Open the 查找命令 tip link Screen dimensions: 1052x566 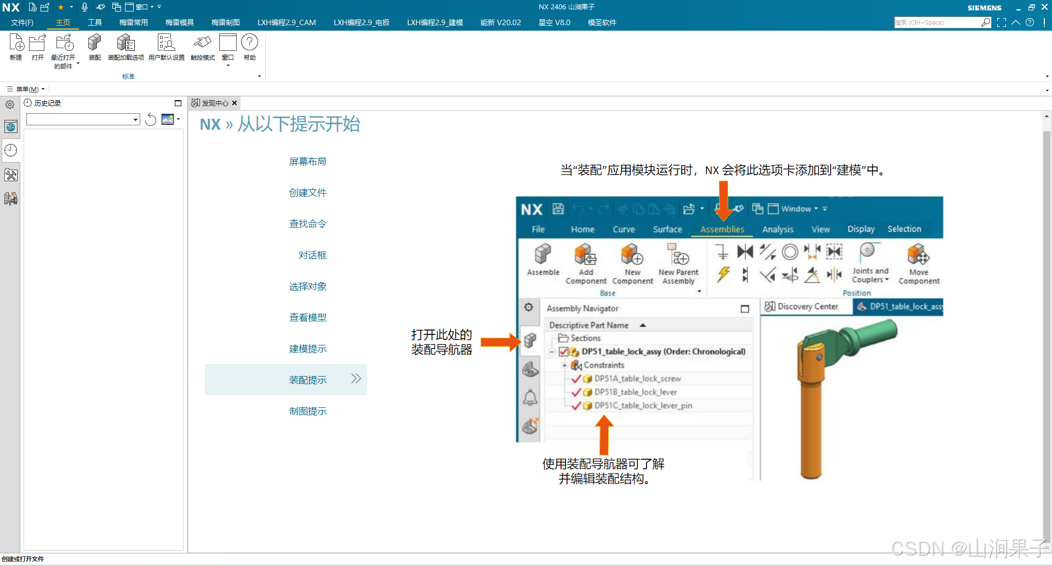(x=308, y=224)
